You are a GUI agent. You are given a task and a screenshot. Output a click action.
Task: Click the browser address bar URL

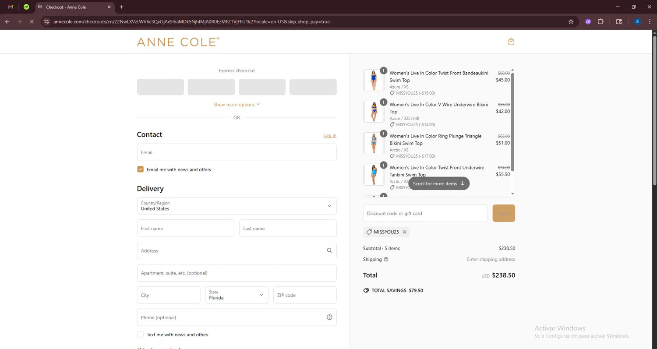[x=191, y=21]
